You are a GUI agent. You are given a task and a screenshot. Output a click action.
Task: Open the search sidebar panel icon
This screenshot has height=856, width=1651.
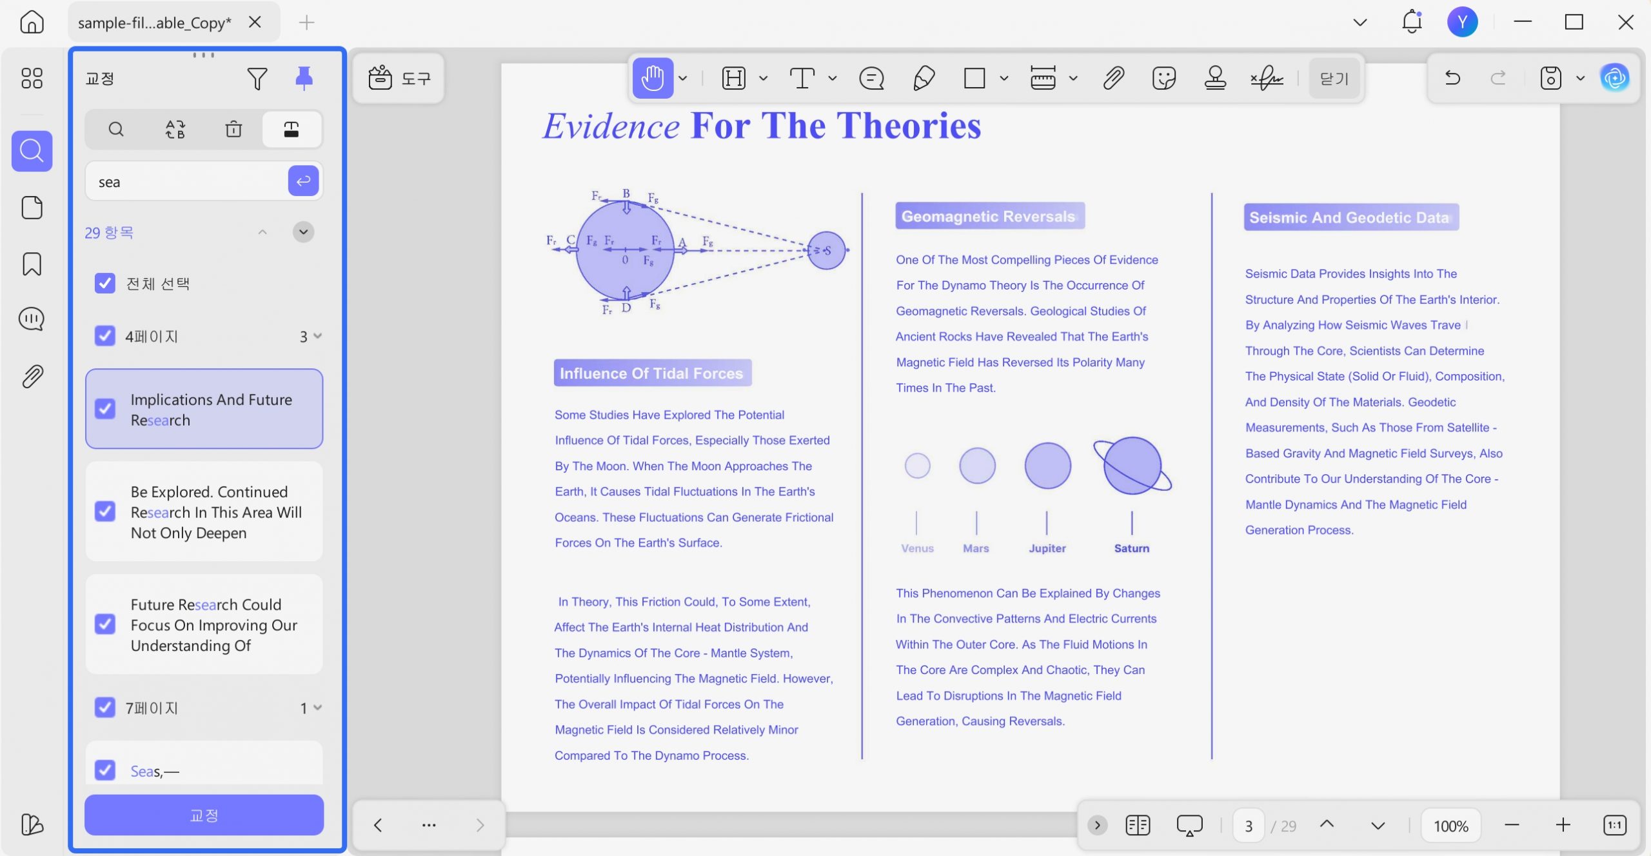point(32,151)
